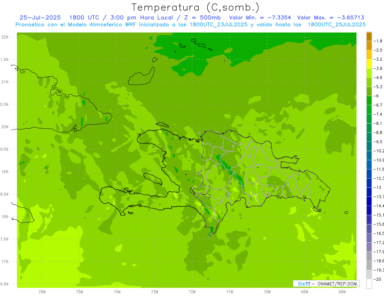This screenshot has height=296, width=384.
Task: Click the colorbar label "-1.8"
Action: pyautogui.click(x=378, y=41)
